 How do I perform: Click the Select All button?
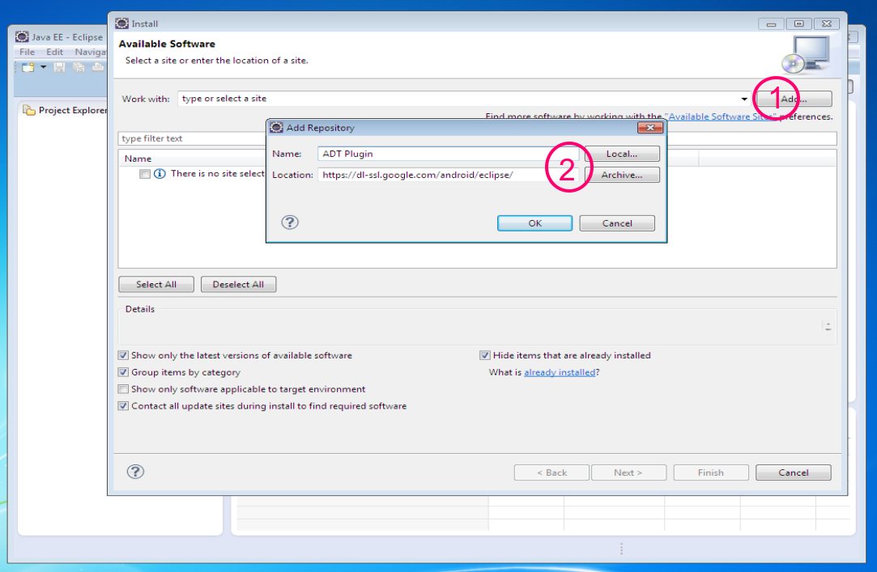(156, 284)
